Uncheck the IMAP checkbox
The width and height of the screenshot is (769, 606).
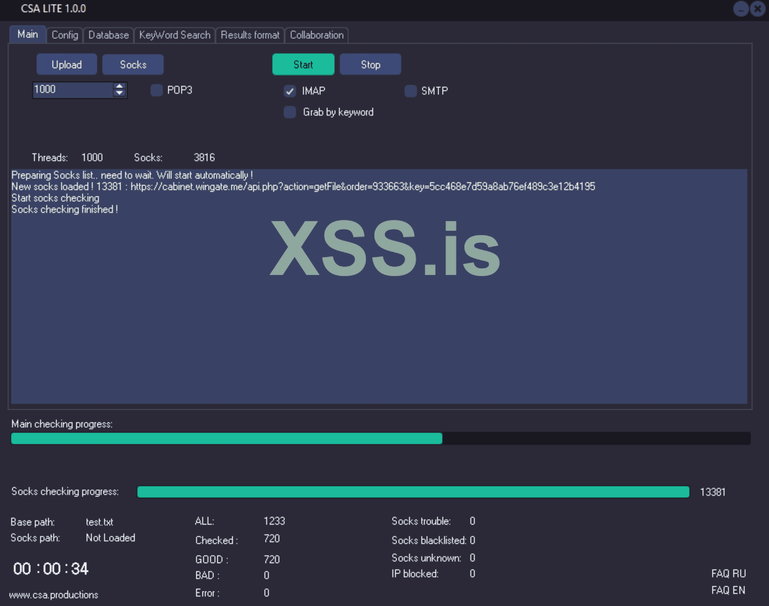pos(290,91)
